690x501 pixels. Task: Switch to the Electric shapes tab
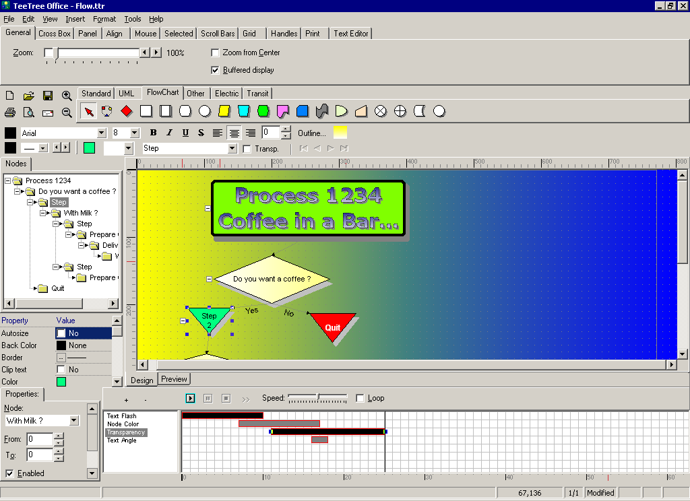click(x=226, y=94)
